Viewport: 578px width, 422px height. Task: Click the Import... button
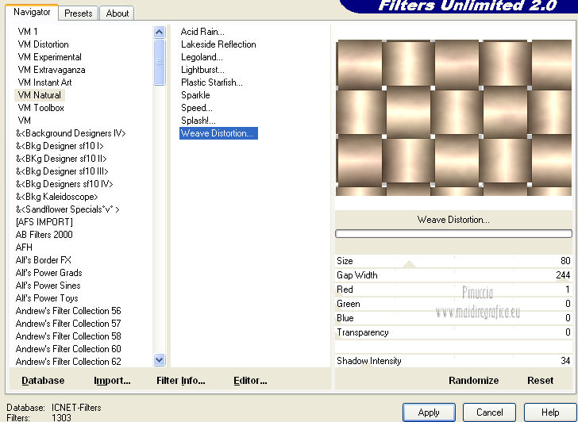pyautogui.click(x=112, y=381)
